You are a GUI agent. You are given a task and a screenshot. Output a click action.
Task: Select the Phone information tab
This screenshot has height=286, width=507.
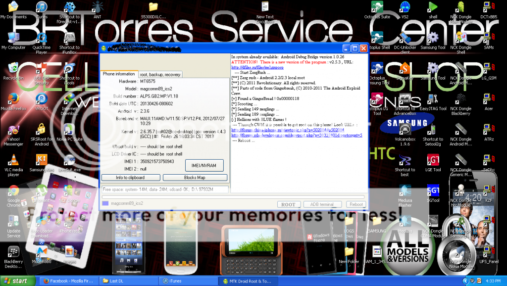pos(118,74)
